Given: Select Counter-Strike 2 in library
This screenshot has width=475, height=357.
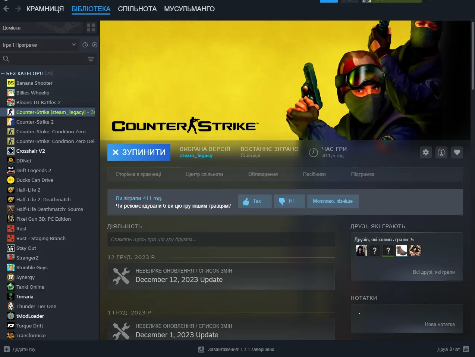Looking at the screenshot, I should (35, 122).
